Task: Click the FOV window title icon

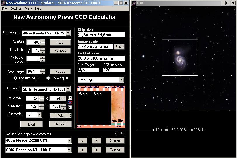Action: [134, 3]
